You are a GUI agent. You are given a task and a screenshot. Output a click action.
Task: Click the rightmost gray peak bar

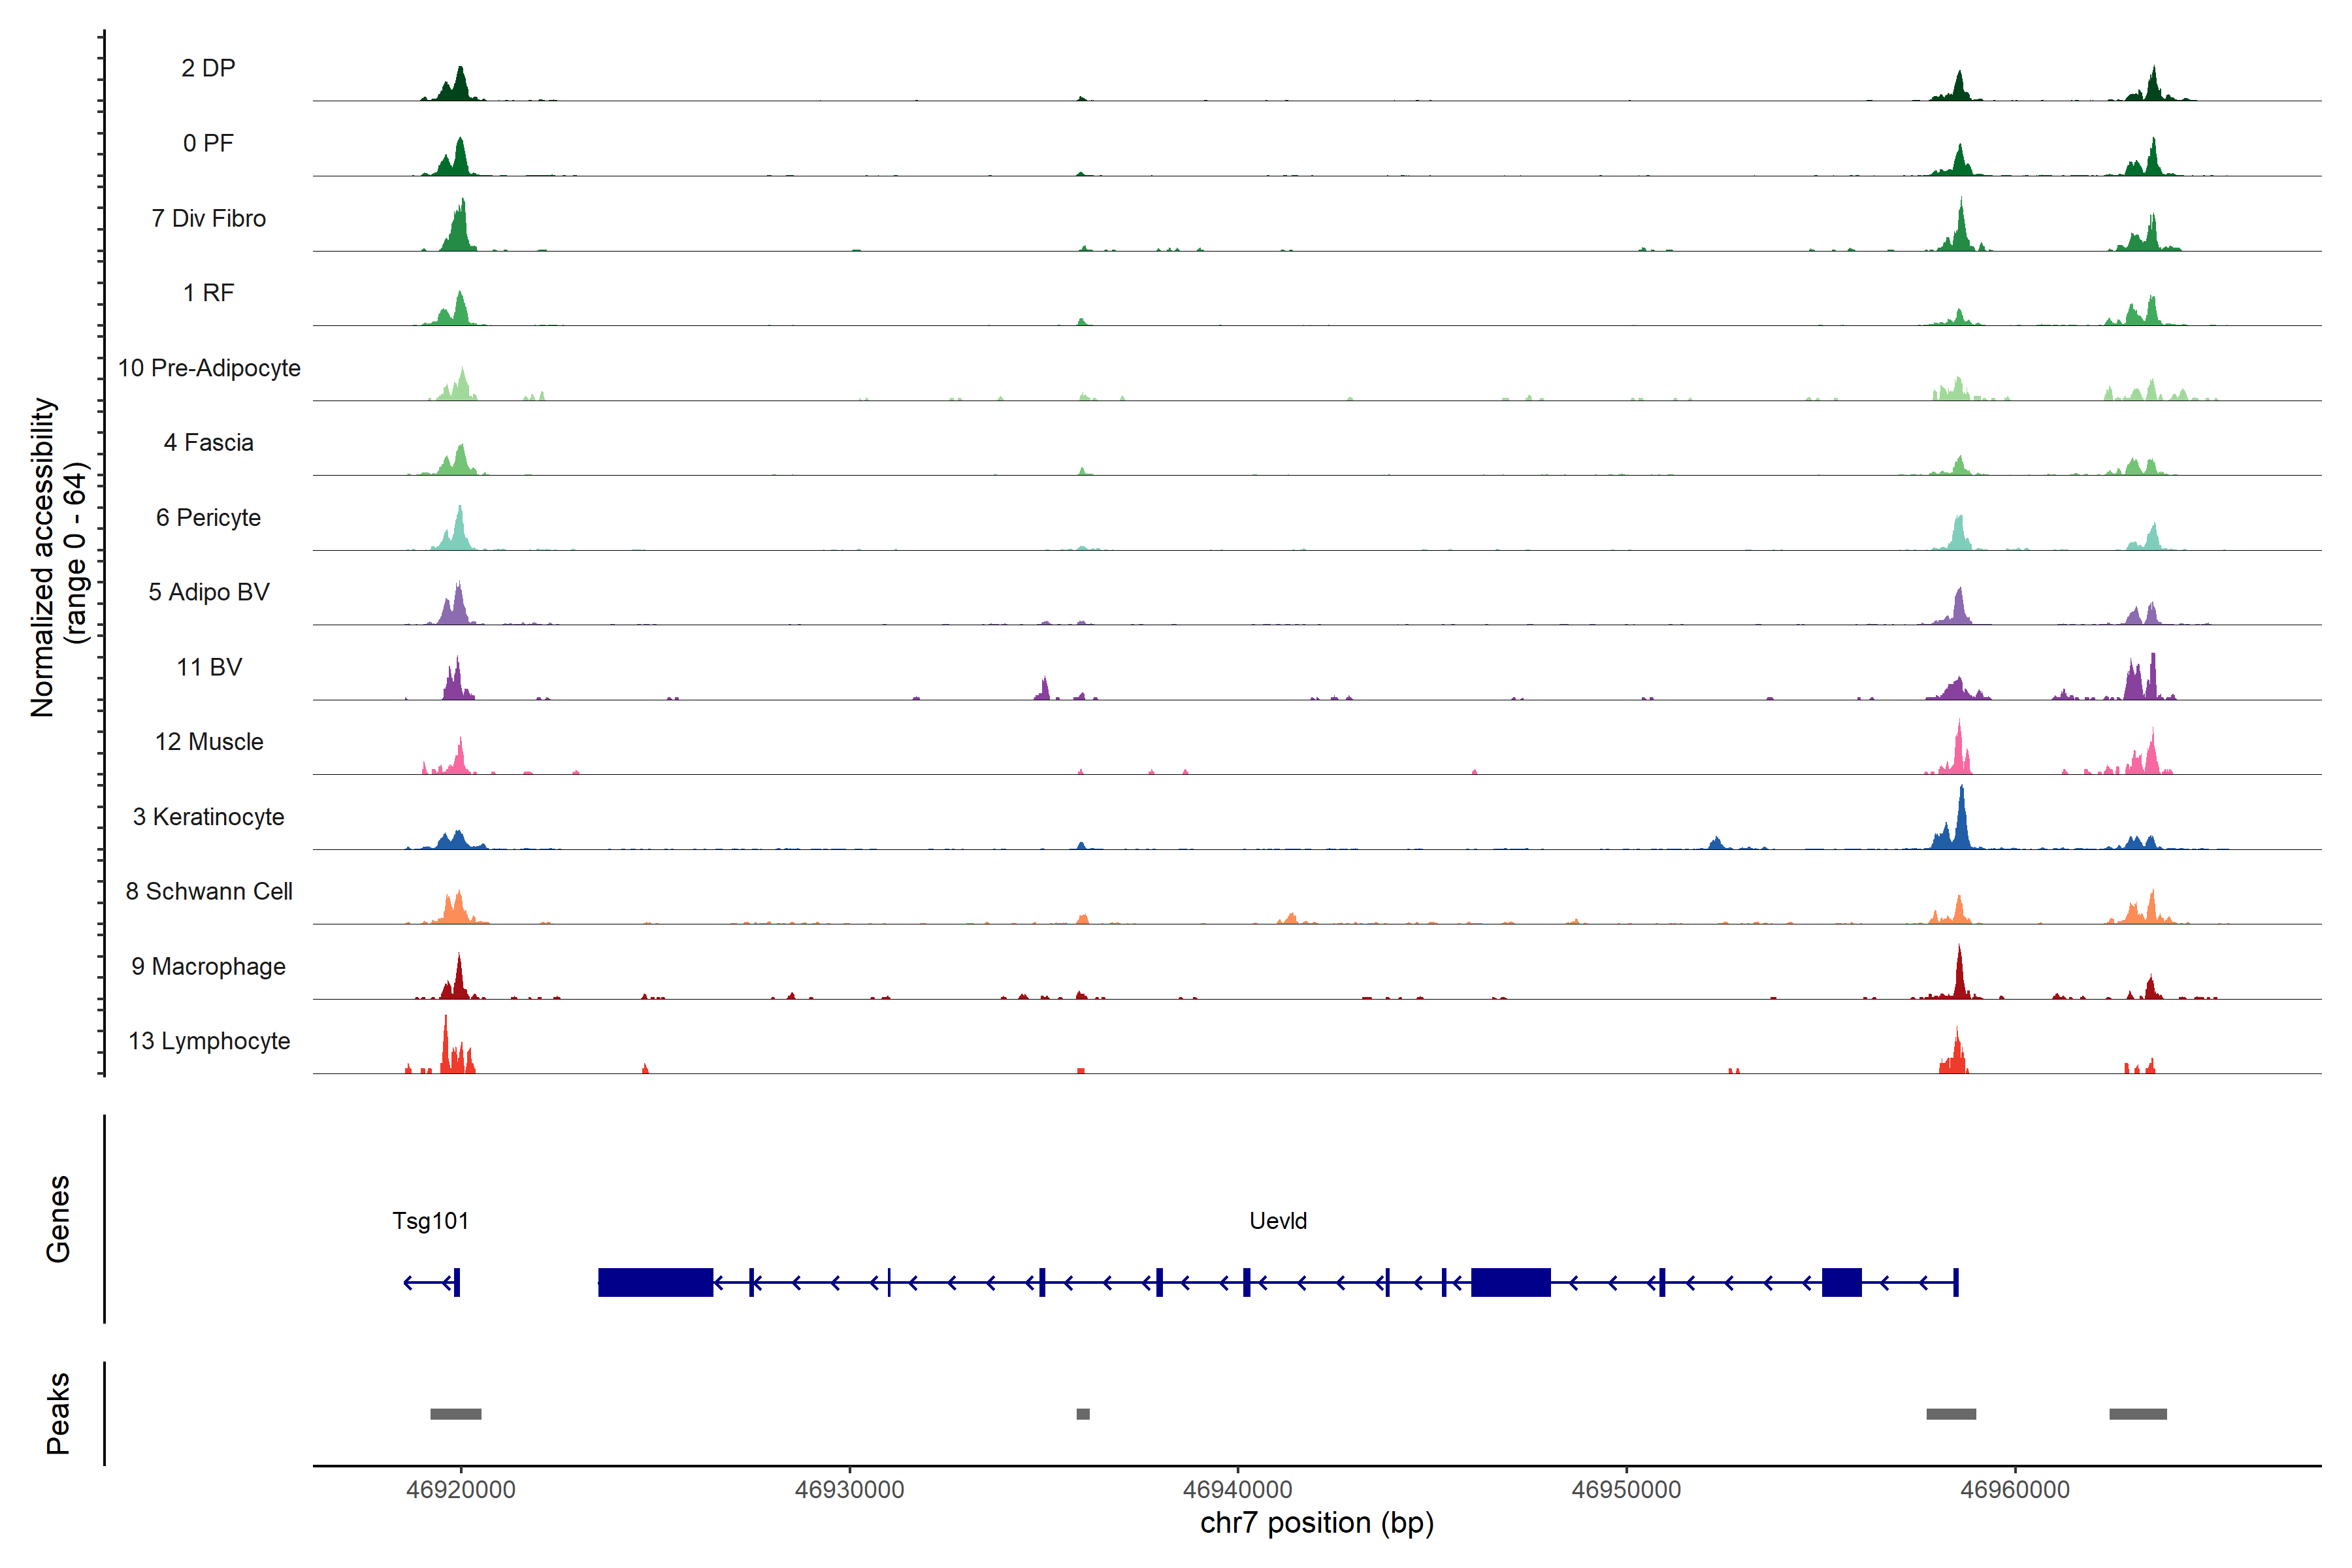tap(2137, 1414)
